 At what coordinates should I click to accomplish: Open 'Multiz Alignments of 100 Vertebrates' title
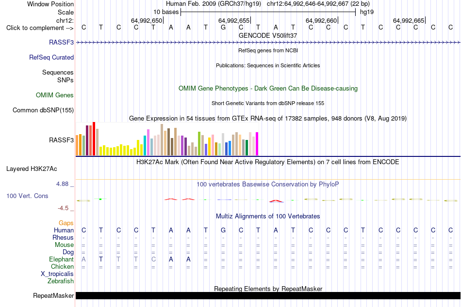click(268, 216)
